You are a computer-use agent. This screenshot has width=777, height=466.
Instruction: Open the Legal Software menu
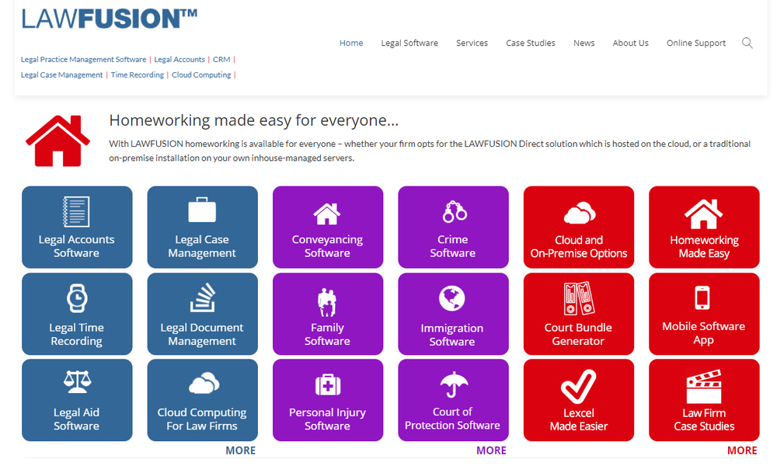click(409, 43)
